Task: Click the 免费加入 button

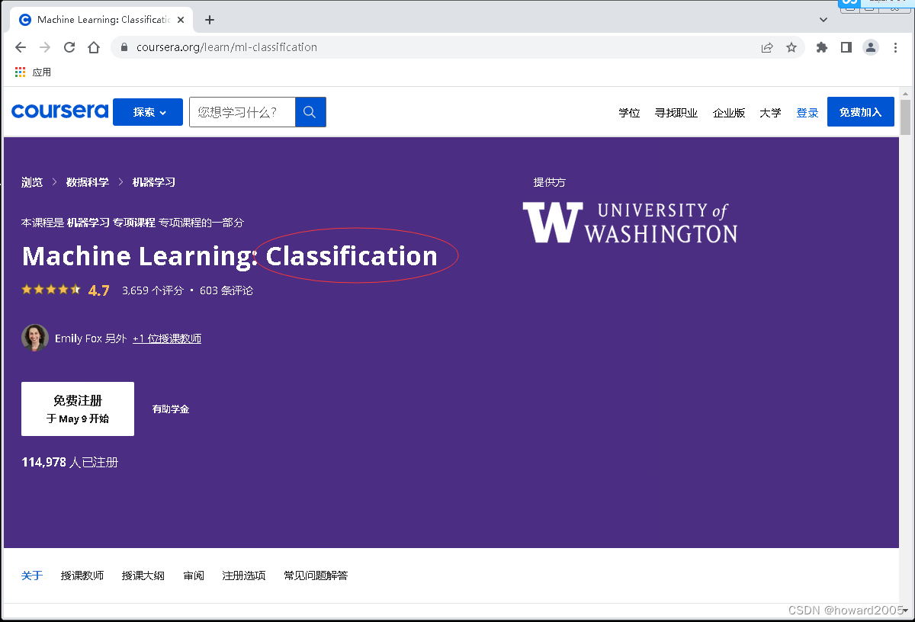Action: click(x=860, y=111)
